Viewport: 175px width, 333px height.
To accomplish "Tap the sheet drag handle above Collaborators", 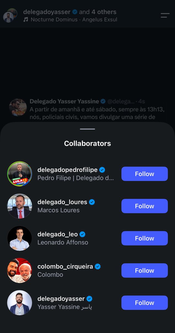I will click(87, 129).
